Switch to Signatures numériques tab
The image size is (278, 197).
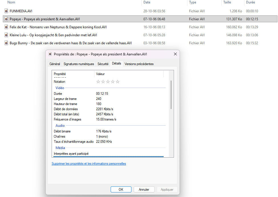(79, 64)
